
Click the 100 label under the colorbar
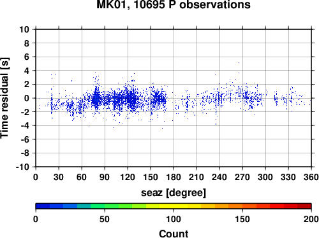pyautogui.click(x=174, y=219)
